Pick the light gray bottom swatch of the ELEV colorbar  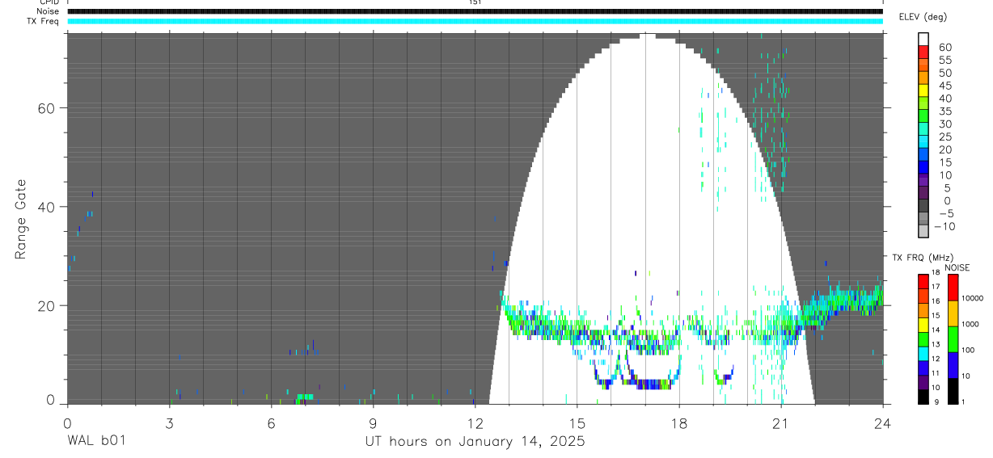(923, 231)
